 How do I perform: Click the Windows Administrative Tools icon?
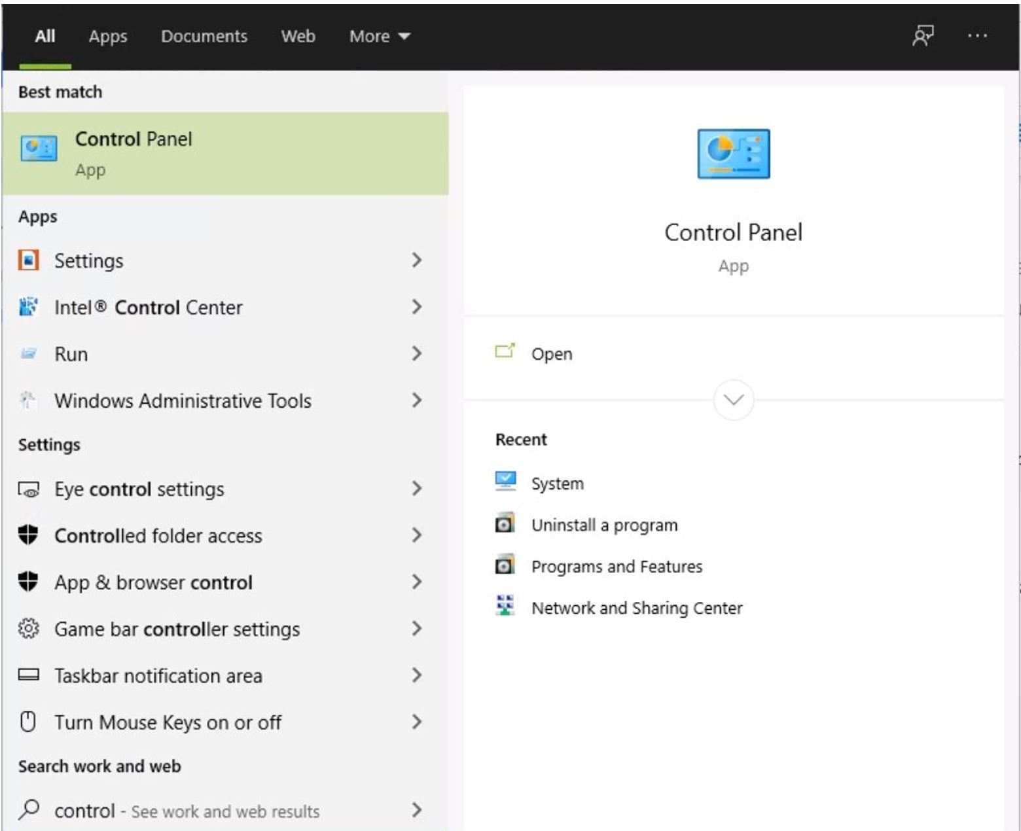tap(28, 400)
